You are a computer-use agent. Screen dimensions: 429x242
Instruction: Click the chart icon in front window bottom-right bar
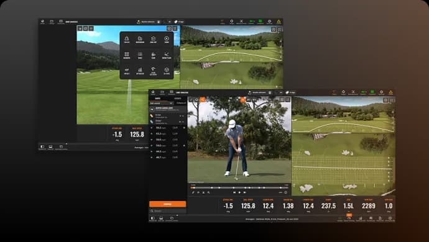point(361,218)
